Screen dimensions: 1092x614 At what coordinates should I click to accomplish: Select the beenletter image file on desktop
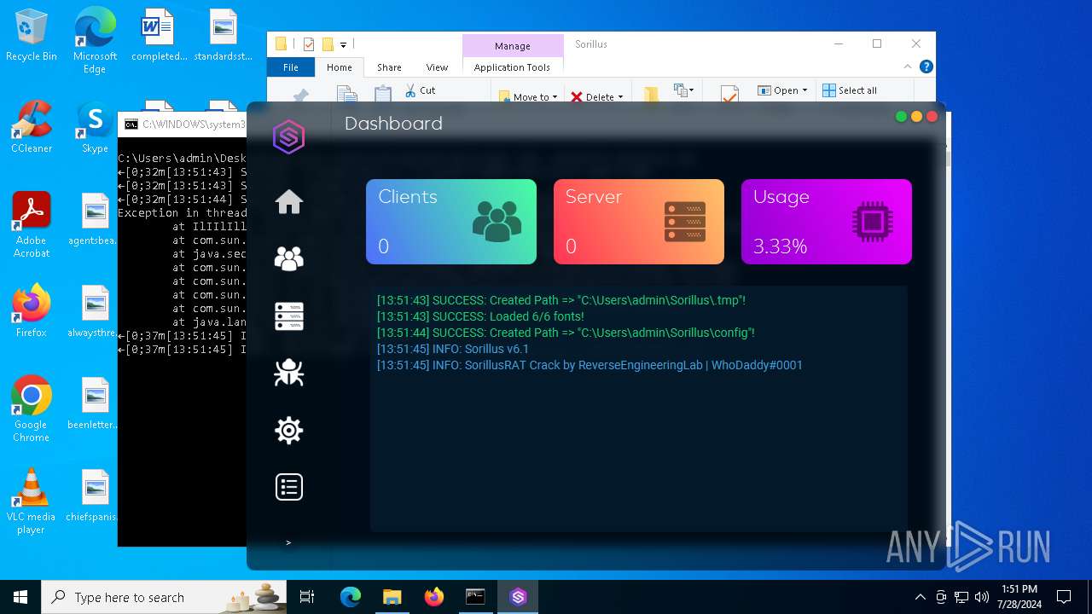[x=95, y=403]
